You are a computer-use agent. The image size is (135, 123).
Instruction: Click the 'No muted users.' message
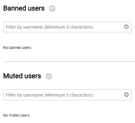(x=17, y=115)
